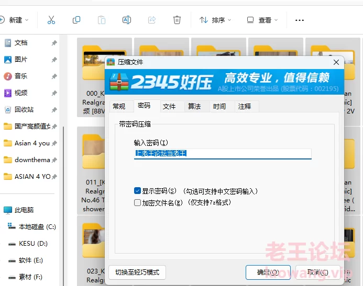
Task: Click the 取消 button
Action: (x=318, y=272)
